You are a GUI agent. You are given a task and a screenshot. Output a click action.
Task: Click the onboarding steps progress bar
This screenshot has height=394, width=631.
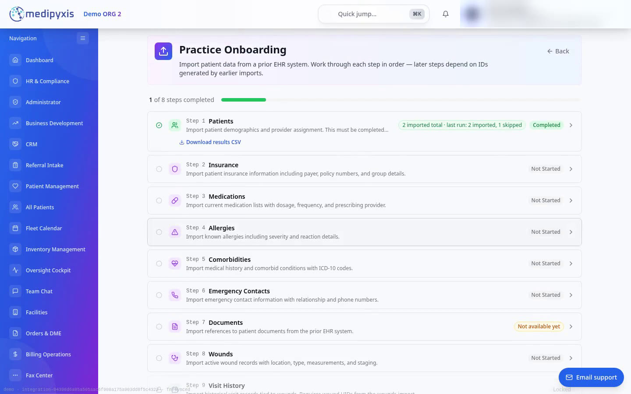[x=401, y=100]
